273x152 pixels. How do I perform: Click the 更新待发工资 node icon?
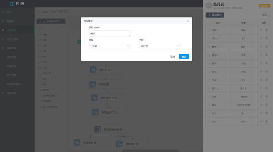pos(94,98)
